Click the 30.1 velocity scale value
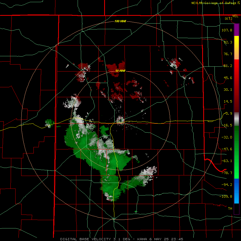Image resolution: width=241 pixels, height=241 pixels. coord(228,90)
